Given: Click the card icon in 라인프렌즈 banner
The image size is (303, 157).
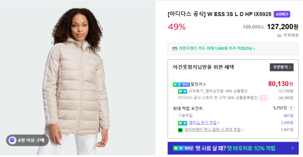Looking at the screenshot, I should tap(175, 49).
